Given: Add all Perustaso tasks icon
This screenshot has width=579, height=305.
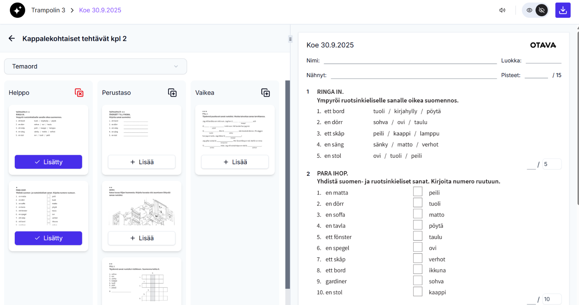Looking at the screenshot, I should click(172, 93).
